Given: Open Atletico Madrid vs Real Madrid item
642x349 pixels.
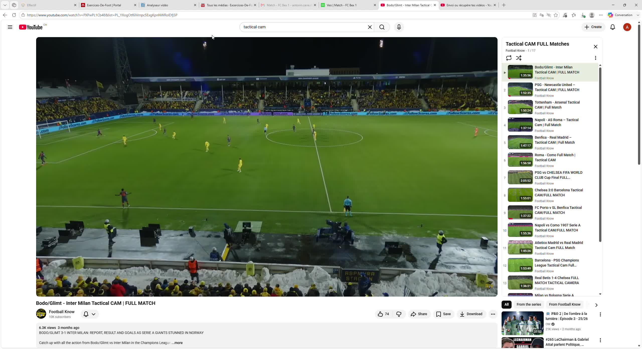Looking at the screenshot, I should click(550, 248).
